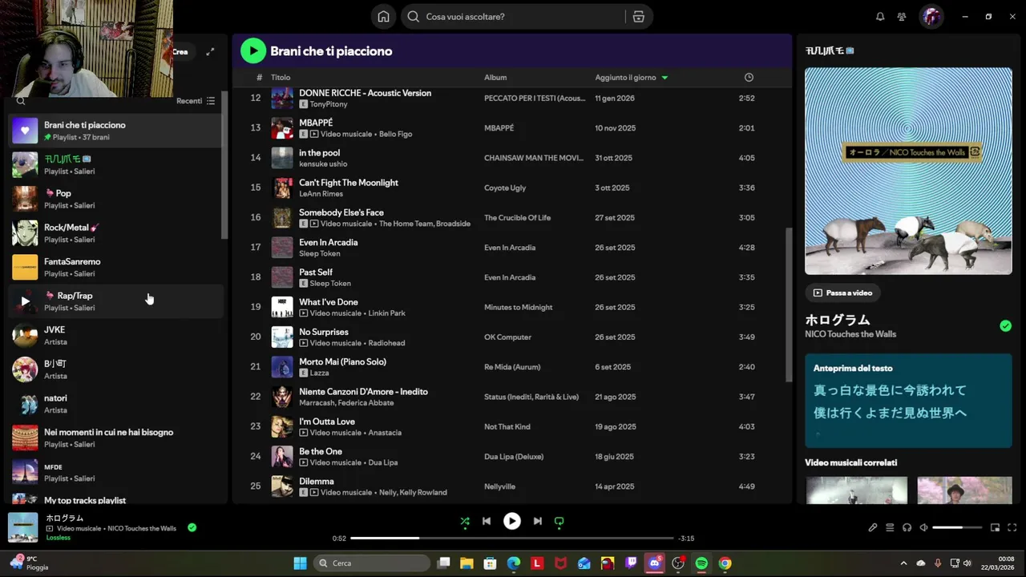Open the Windows Start button

pyautogui.click(x=300, y=563)
